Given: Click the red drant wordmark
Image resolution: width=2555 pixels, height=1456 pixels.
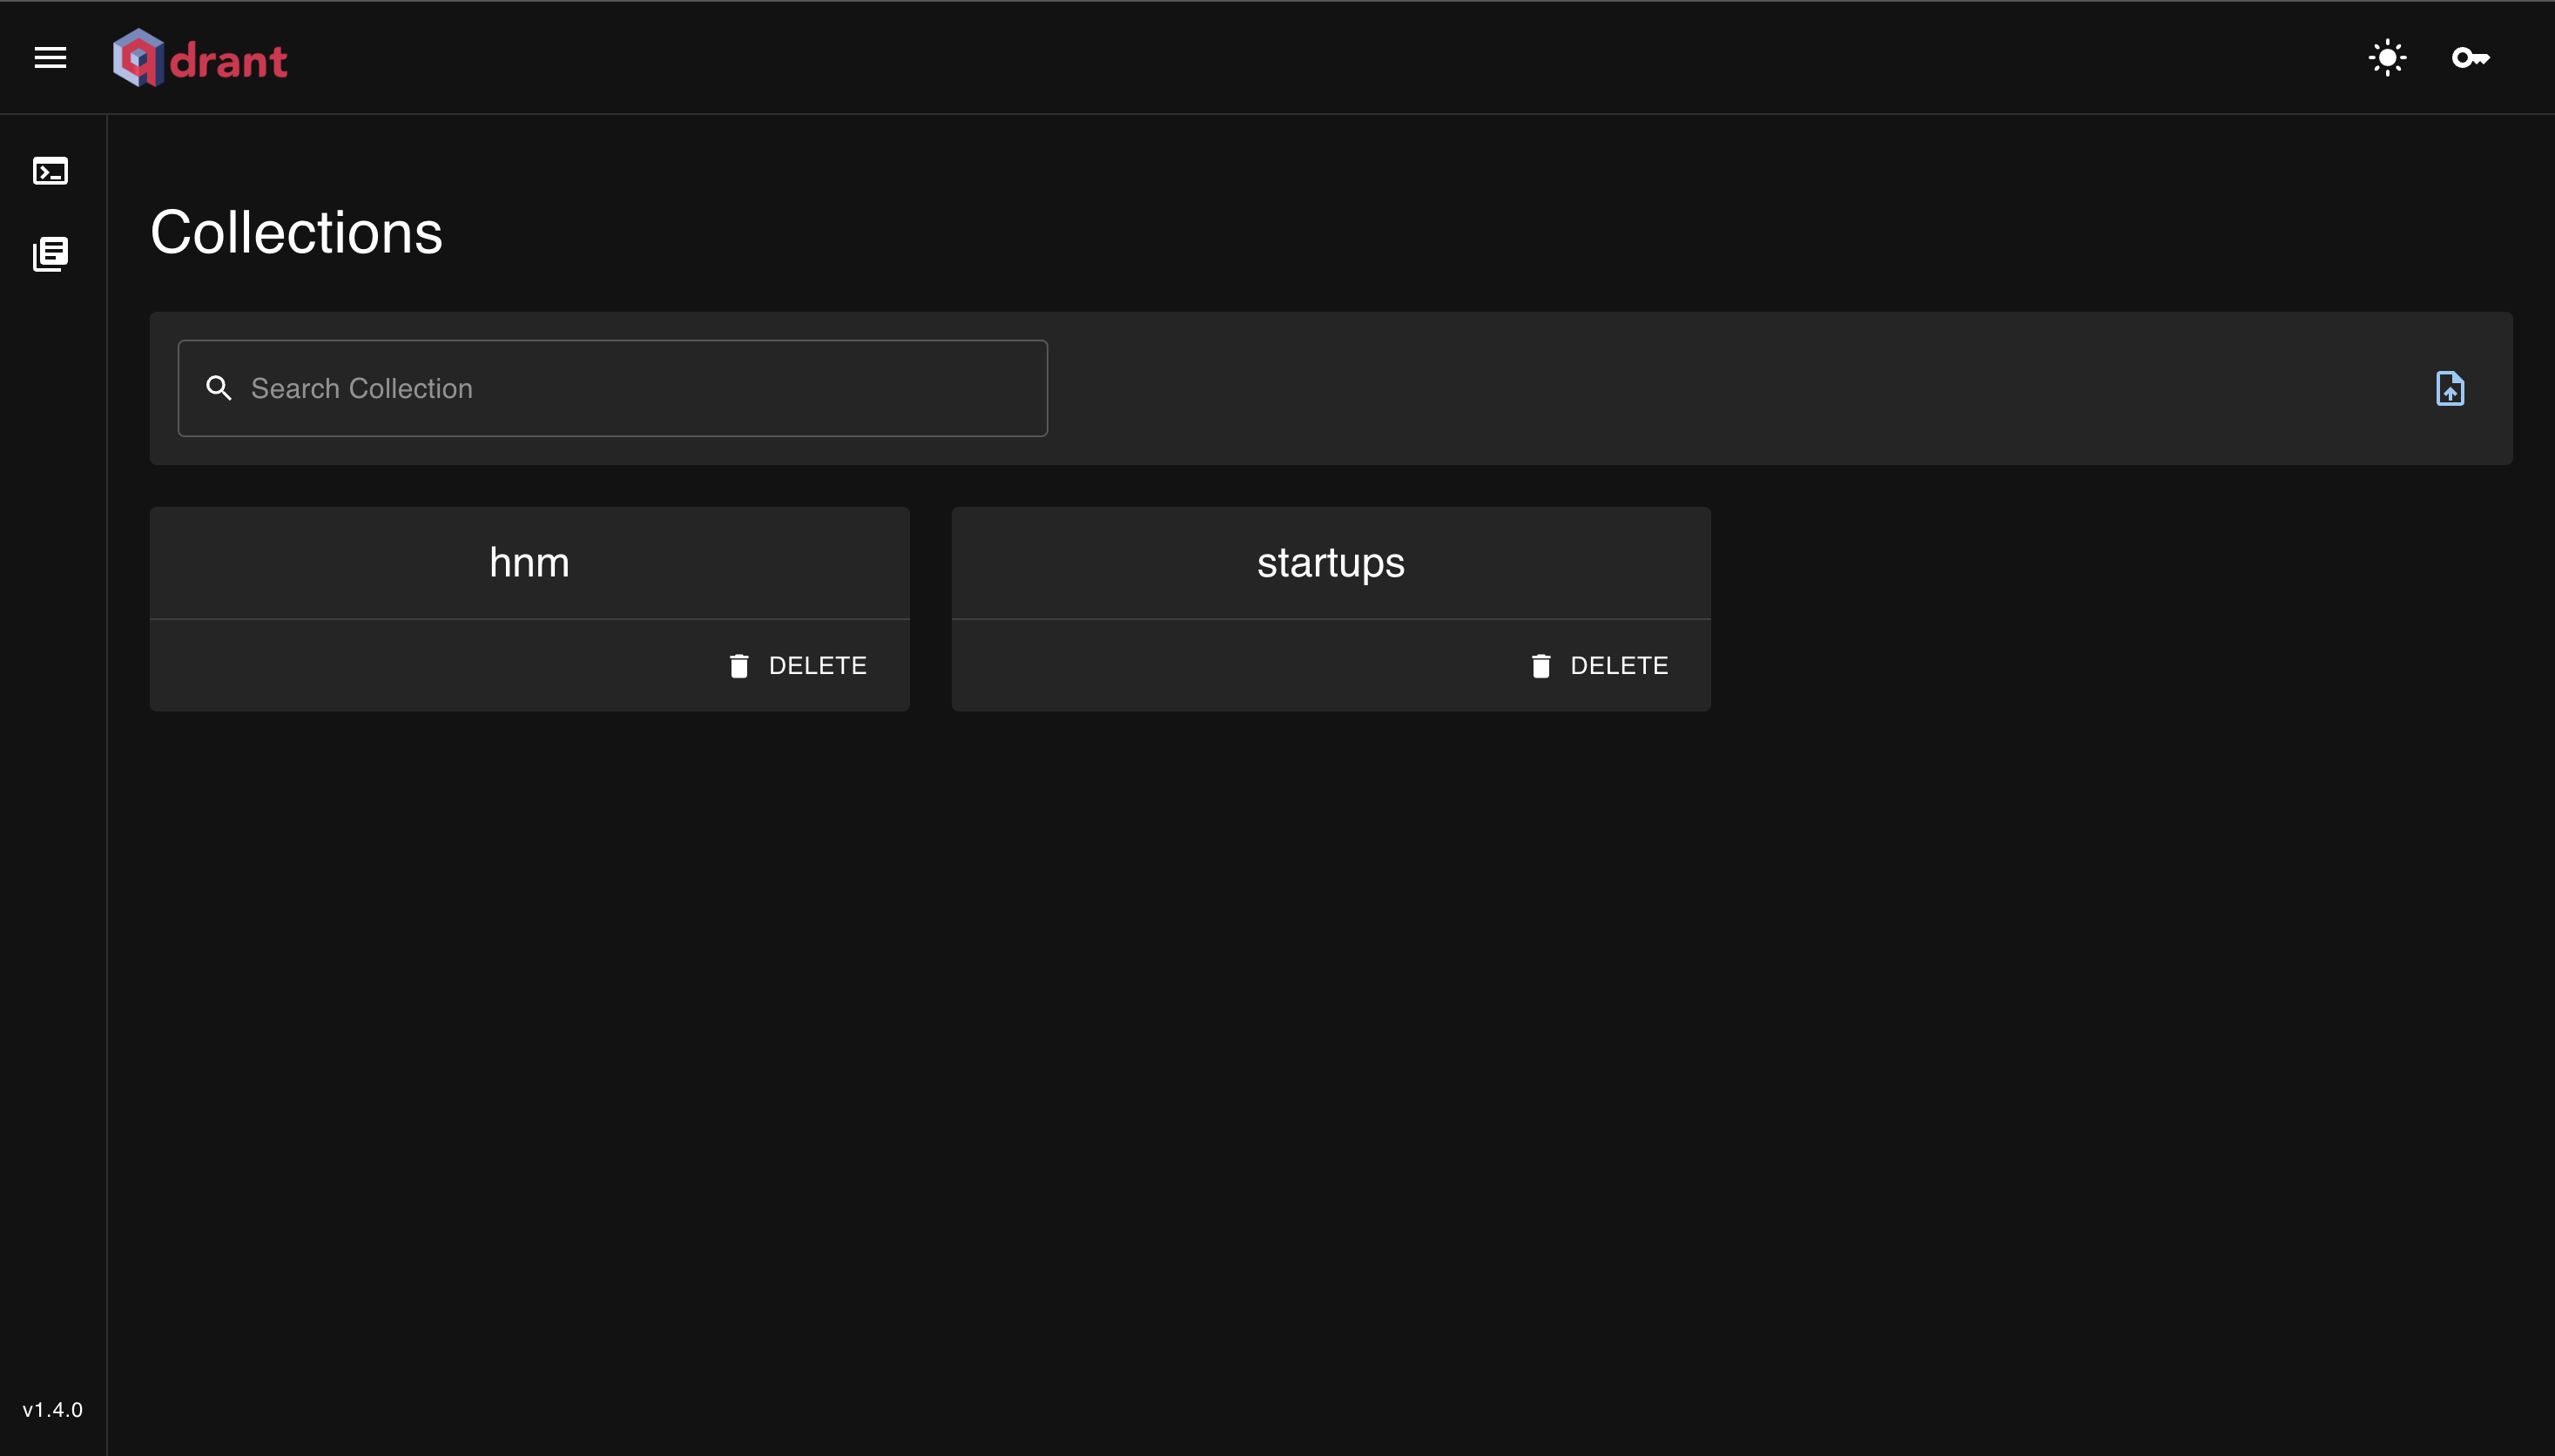Looking at the screenshot, I should click(x=229, y=62).
